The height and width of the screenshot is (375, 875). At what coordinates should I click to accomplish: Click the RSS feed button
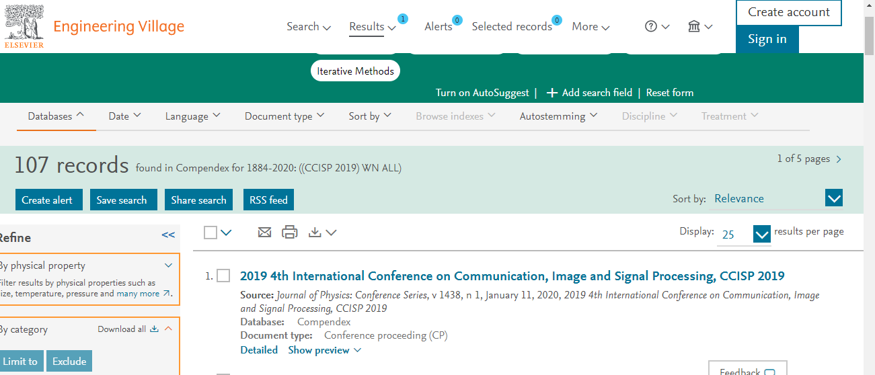point(268,200)
